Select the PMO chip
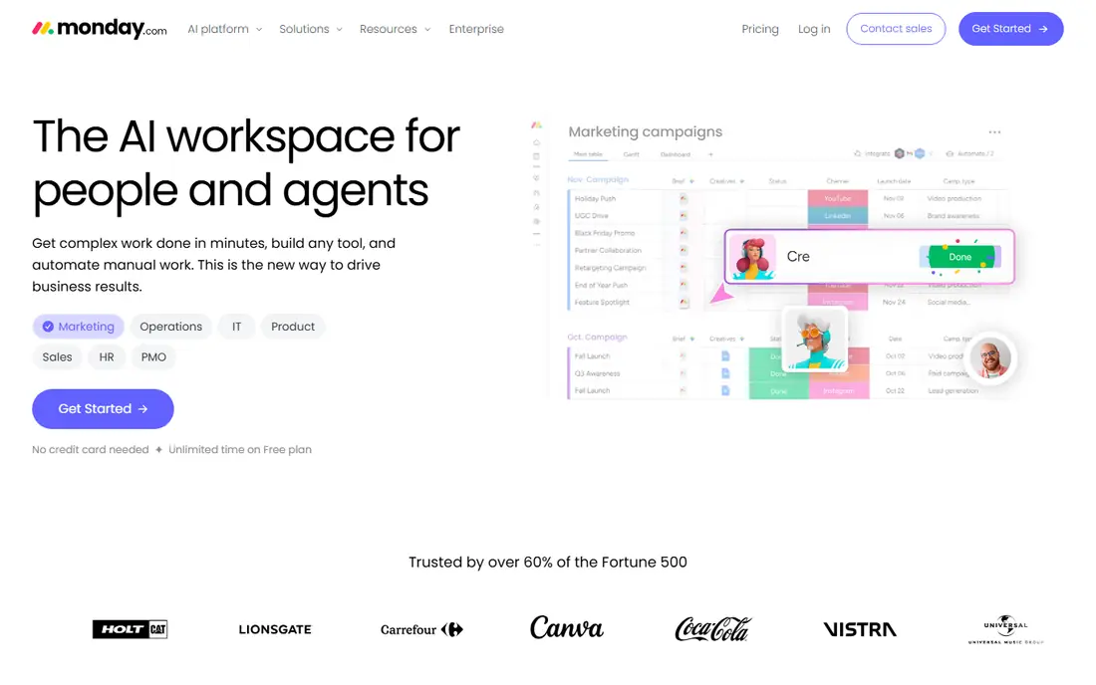 pos(153,356)
